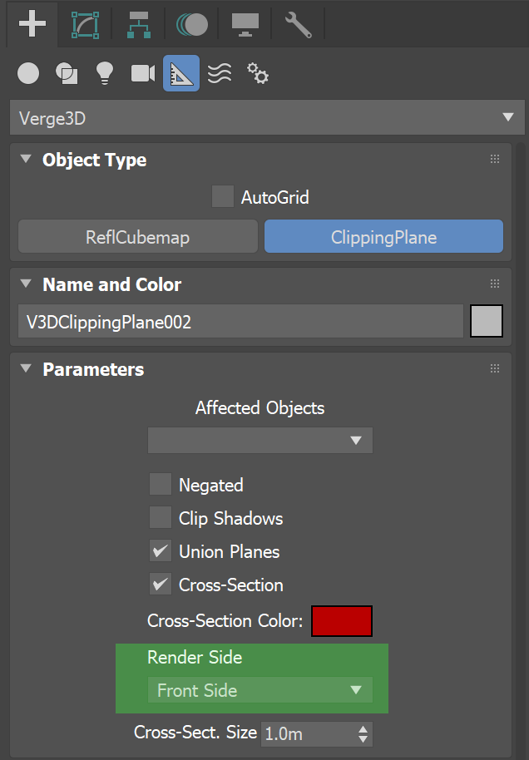Image resolution: width=529 pixels, height=760 pixels.
Task: Uncheck the Cross-Section checkbox
Action: [x=161, y=584]
